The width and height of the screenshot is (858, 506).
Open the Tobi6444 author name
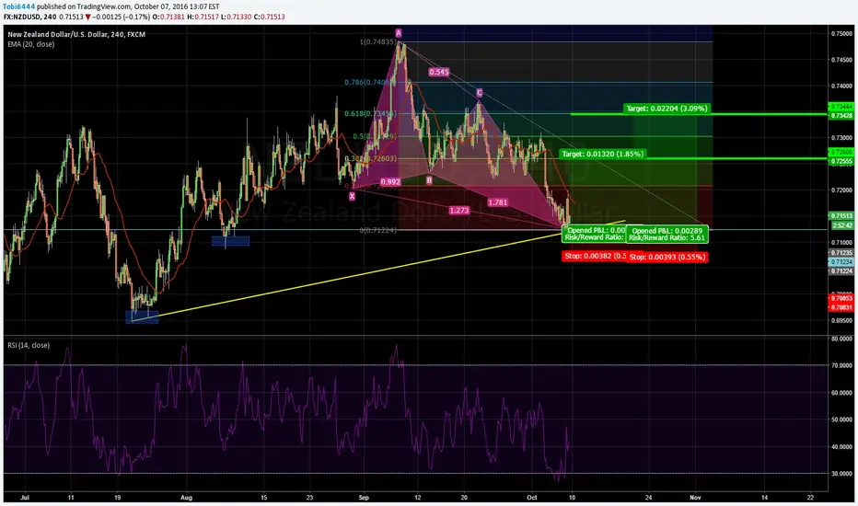point(19,6)
